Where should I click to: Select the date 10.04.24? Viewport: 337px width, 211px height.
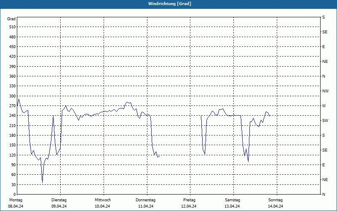[102, 206]
